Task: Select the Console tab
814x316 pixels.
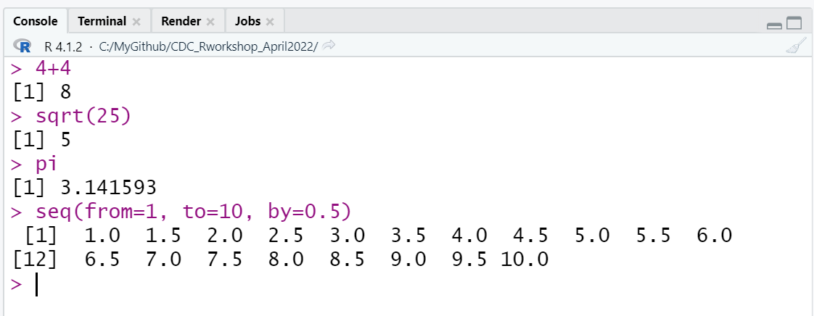Action: [x=36, y=21]
